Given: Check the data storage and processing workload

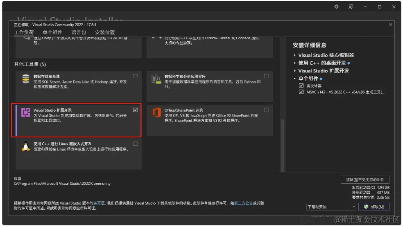Looking at the screenshot, I should tap(135, 76).
